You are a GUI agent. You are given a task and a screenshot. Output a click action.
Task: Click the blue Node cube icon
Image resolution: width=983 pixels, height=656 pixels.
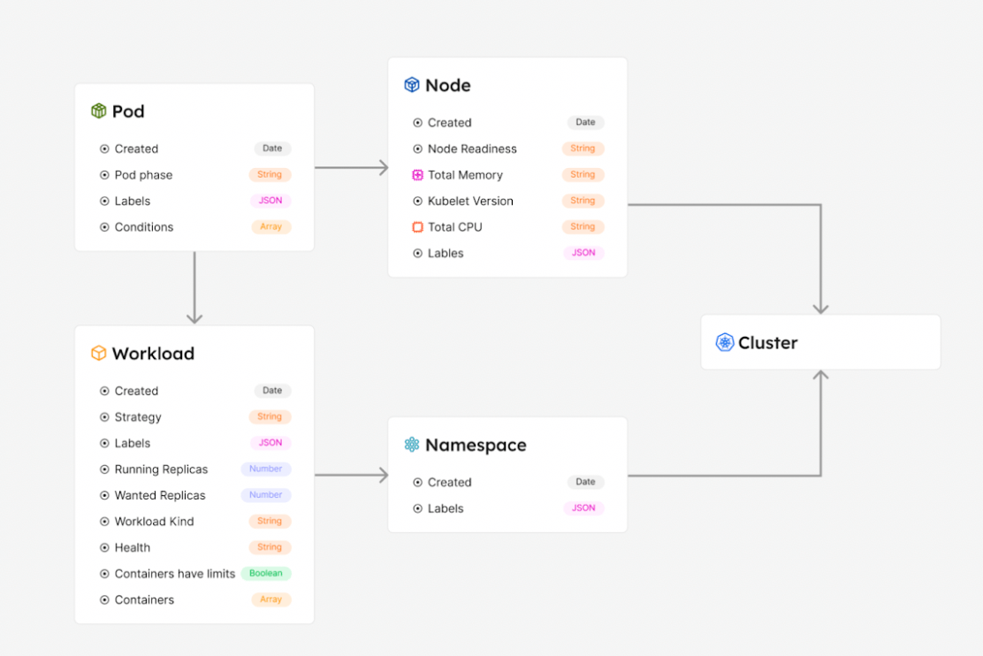(x=412, y=85)
